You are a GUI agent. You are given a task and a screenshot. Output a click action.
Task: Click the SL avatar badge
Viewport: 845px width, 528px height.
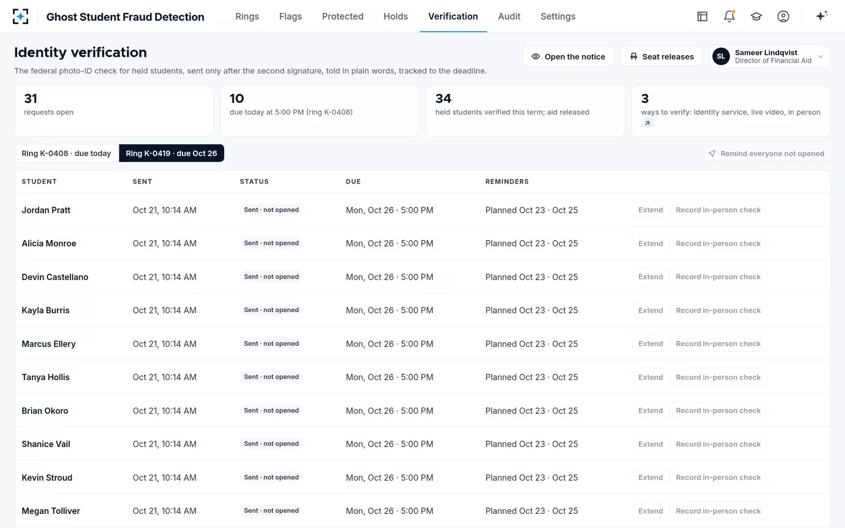(721, 56)
